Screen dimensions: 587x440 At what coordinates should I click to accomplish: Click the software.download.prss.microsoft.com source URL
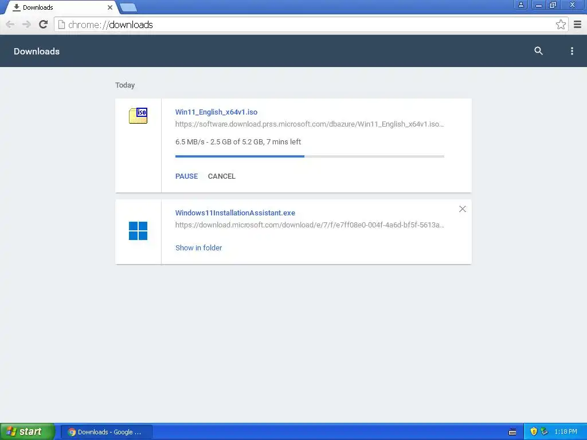[310, 124]
